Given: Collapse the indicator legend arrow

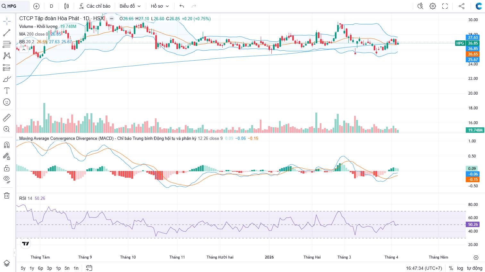Looking at the screenshot, I should pos(24,49).
